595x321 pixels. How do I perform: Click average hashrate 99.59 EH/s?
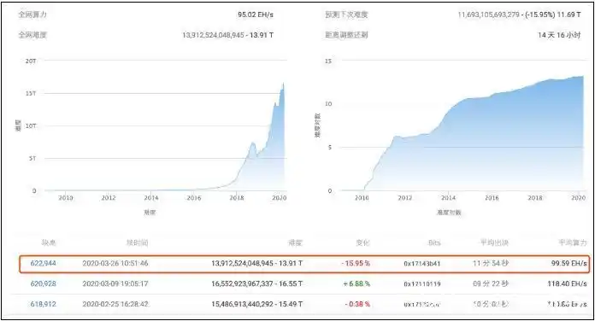[568, 264]
